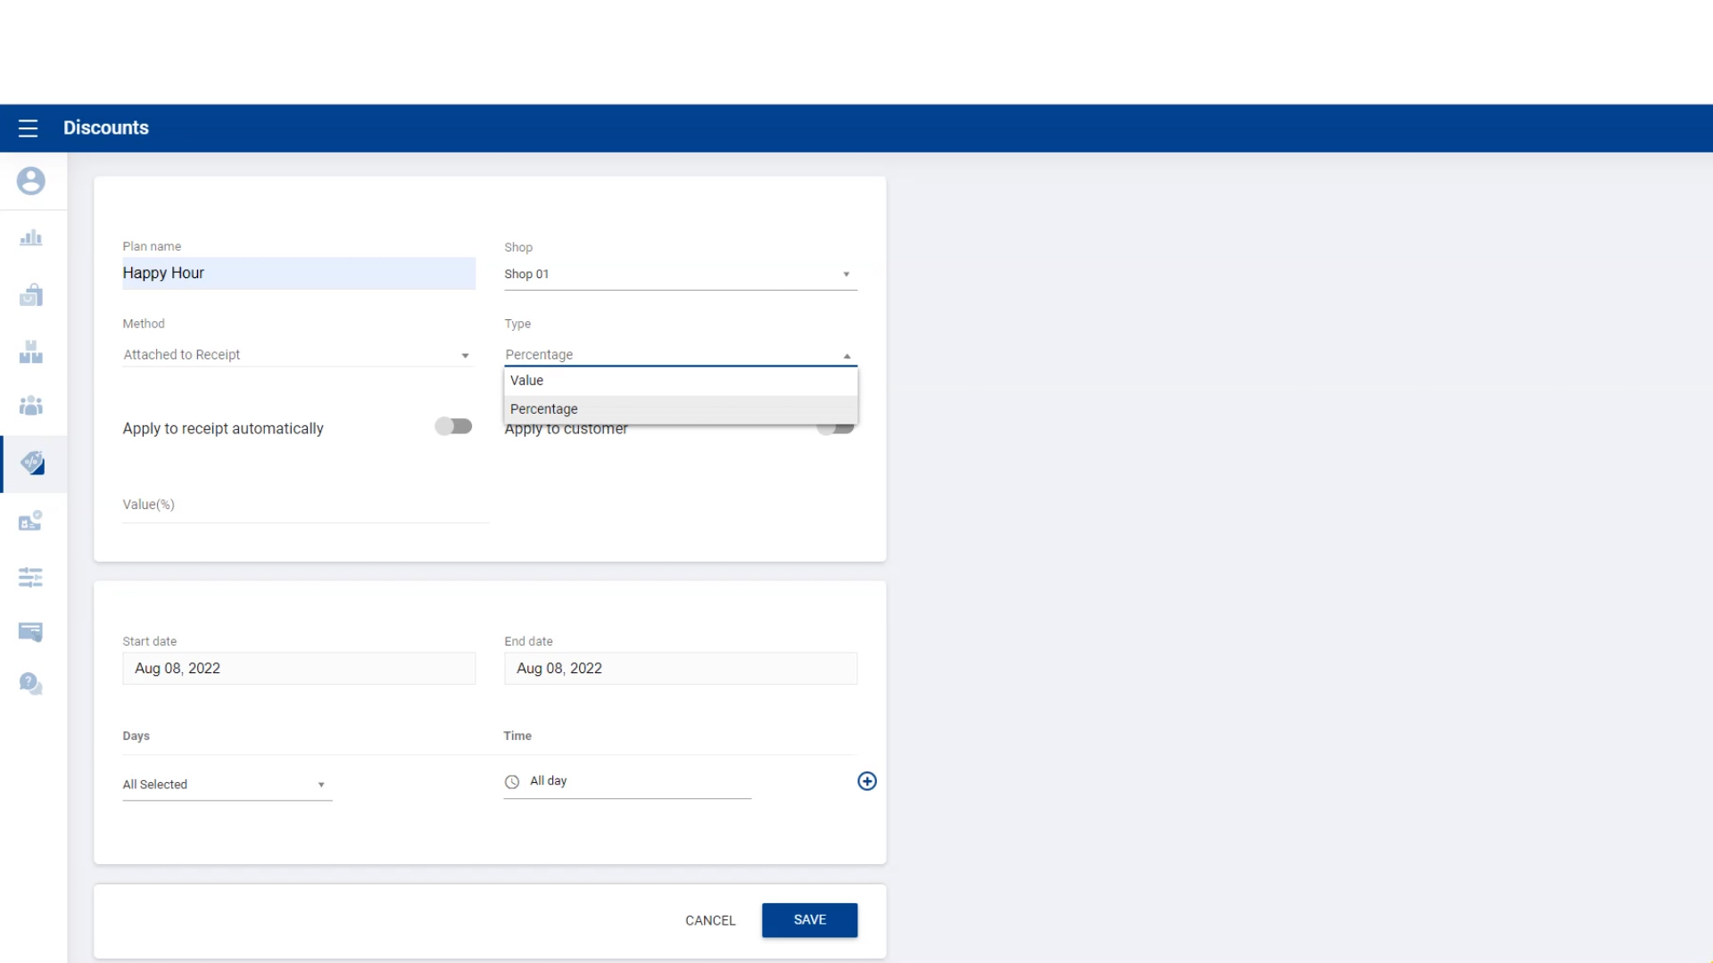The image size is (1713, 963).
Task: Open the user account profile icon
Action: pos(31,181)
